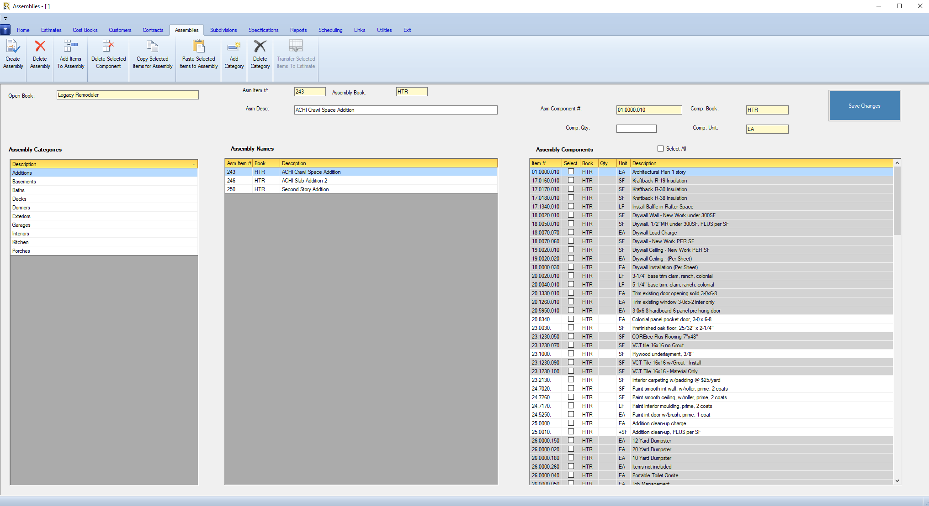Open the Customers tab
Screen dimensions: 929x506
click(120, 30)
